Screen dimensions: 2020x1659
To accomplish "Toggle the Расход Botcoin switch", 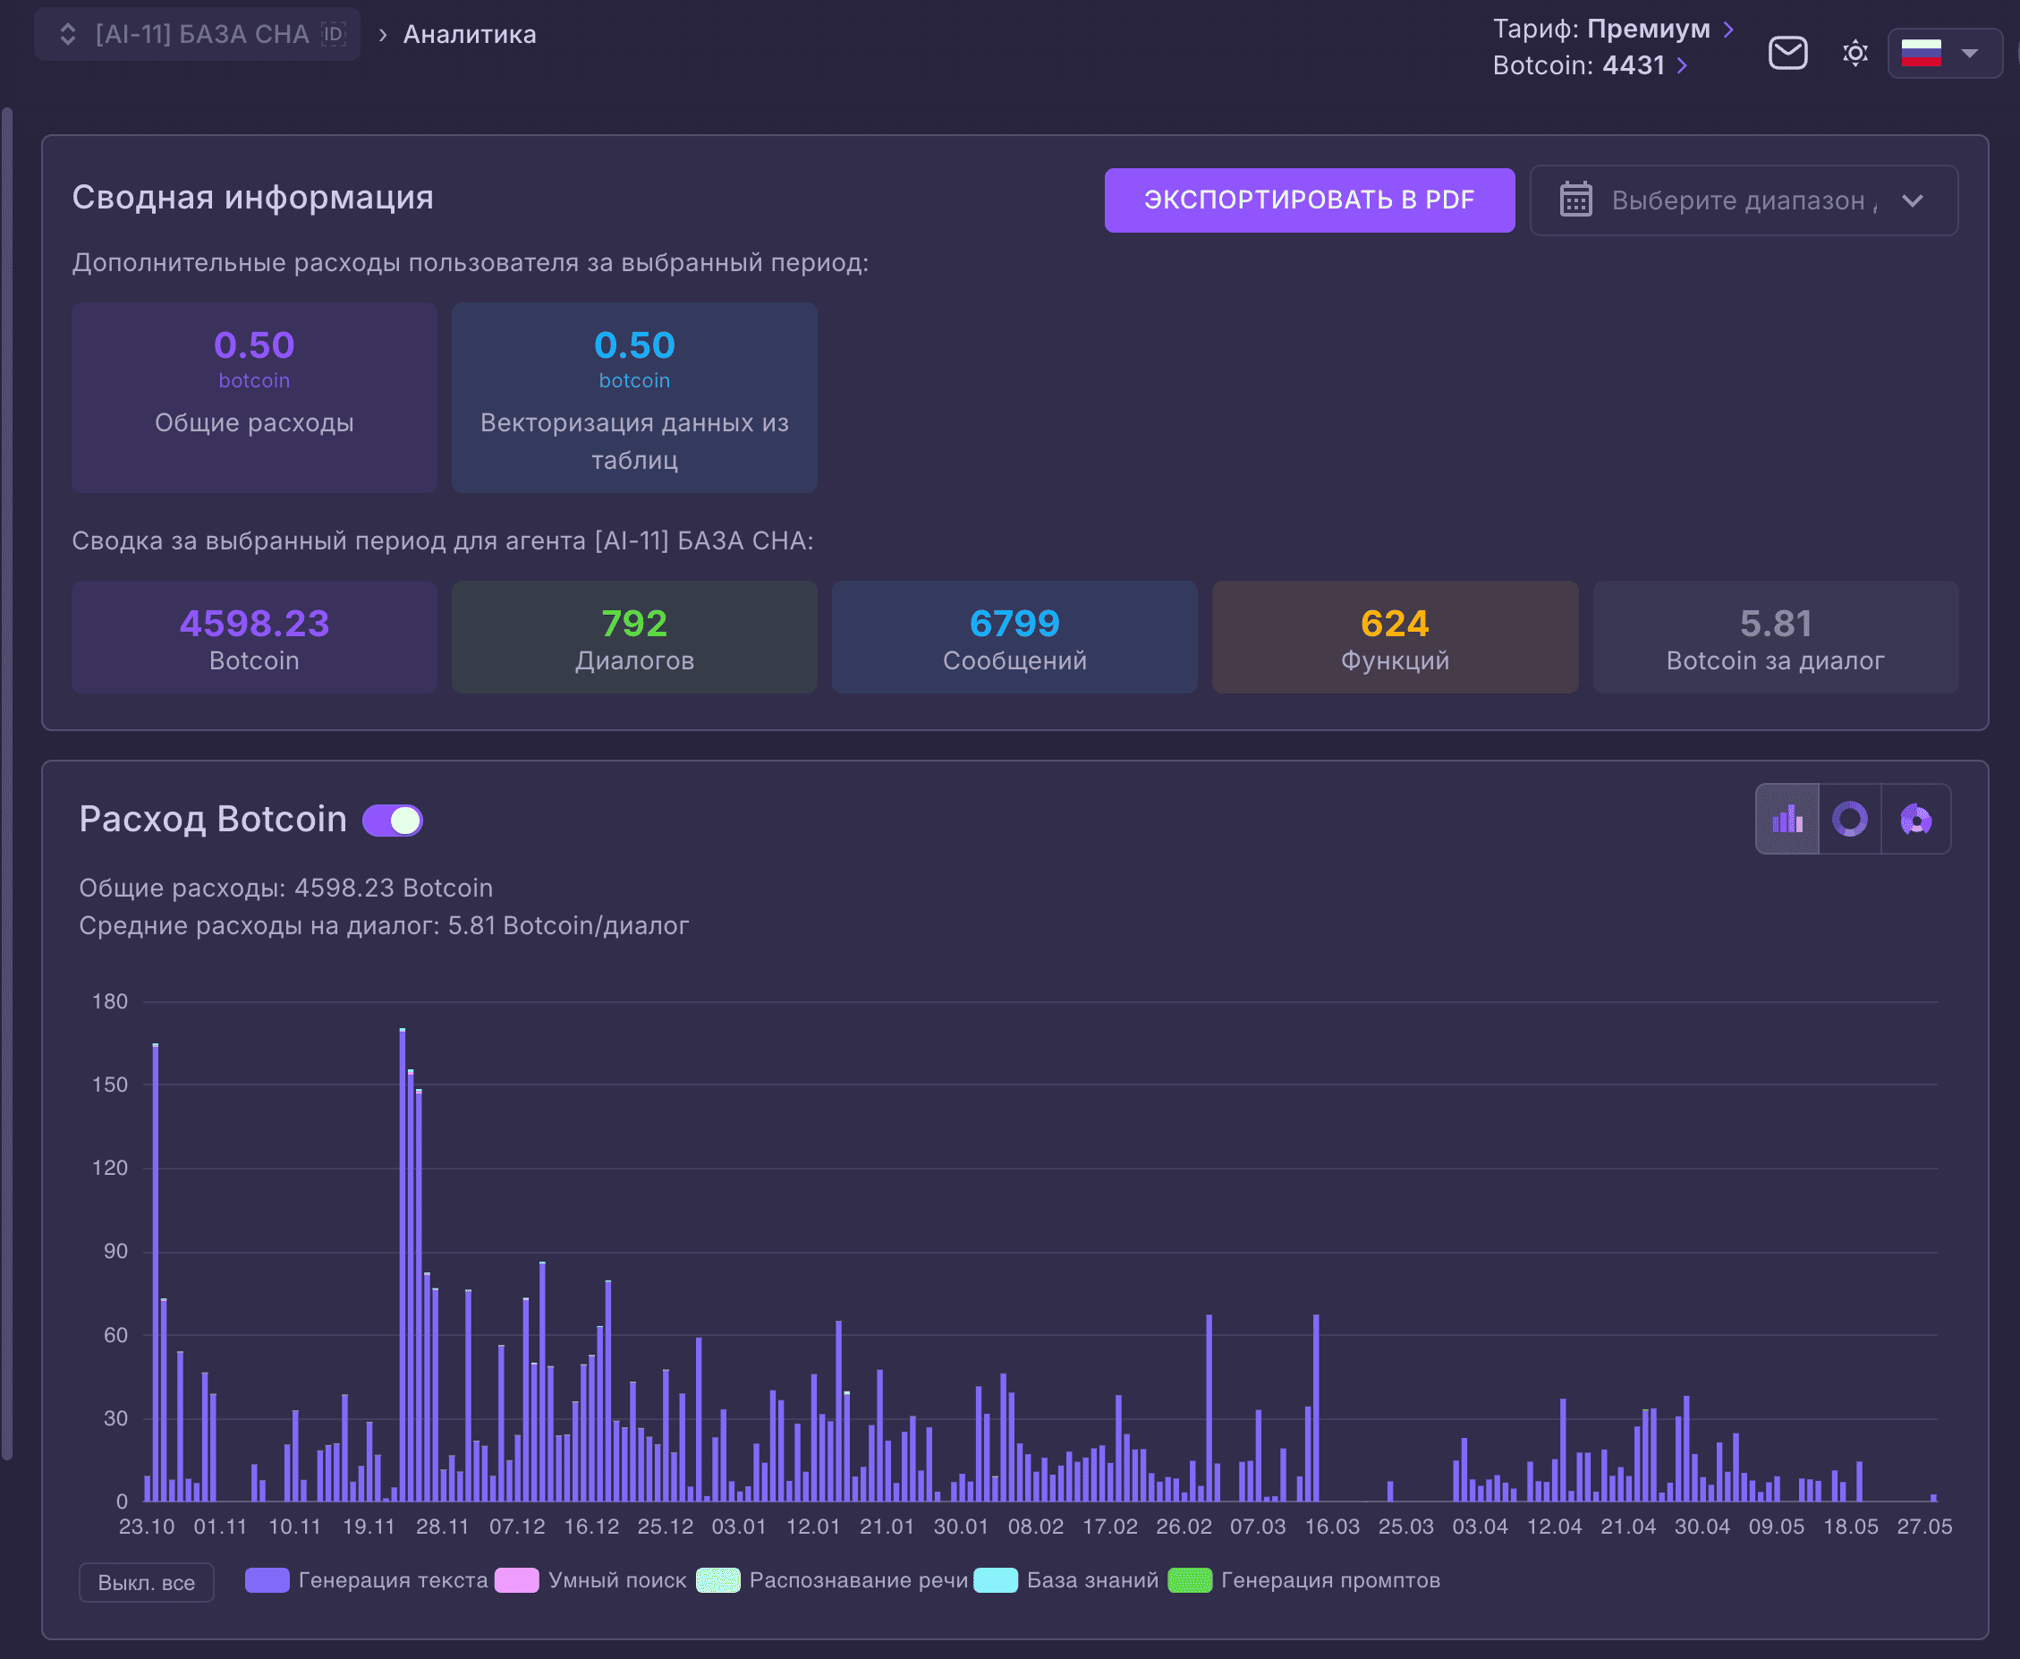I will [393, 820].
